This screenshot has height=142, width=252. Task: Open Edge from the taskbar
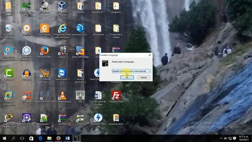[40, 138]
